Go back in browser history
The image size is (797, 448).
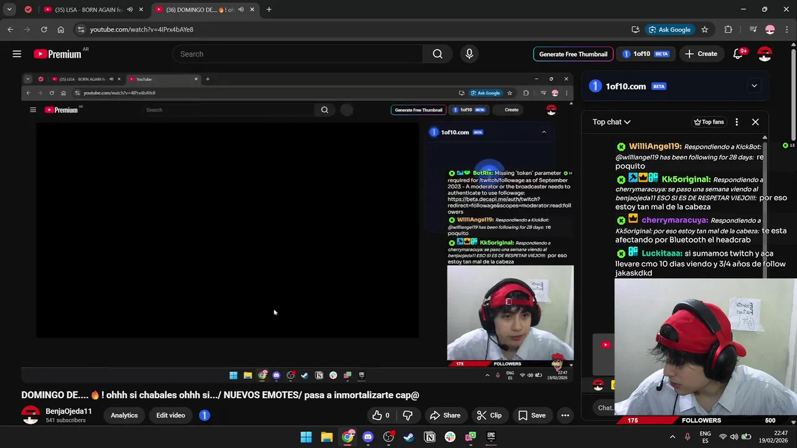point(11,29)
